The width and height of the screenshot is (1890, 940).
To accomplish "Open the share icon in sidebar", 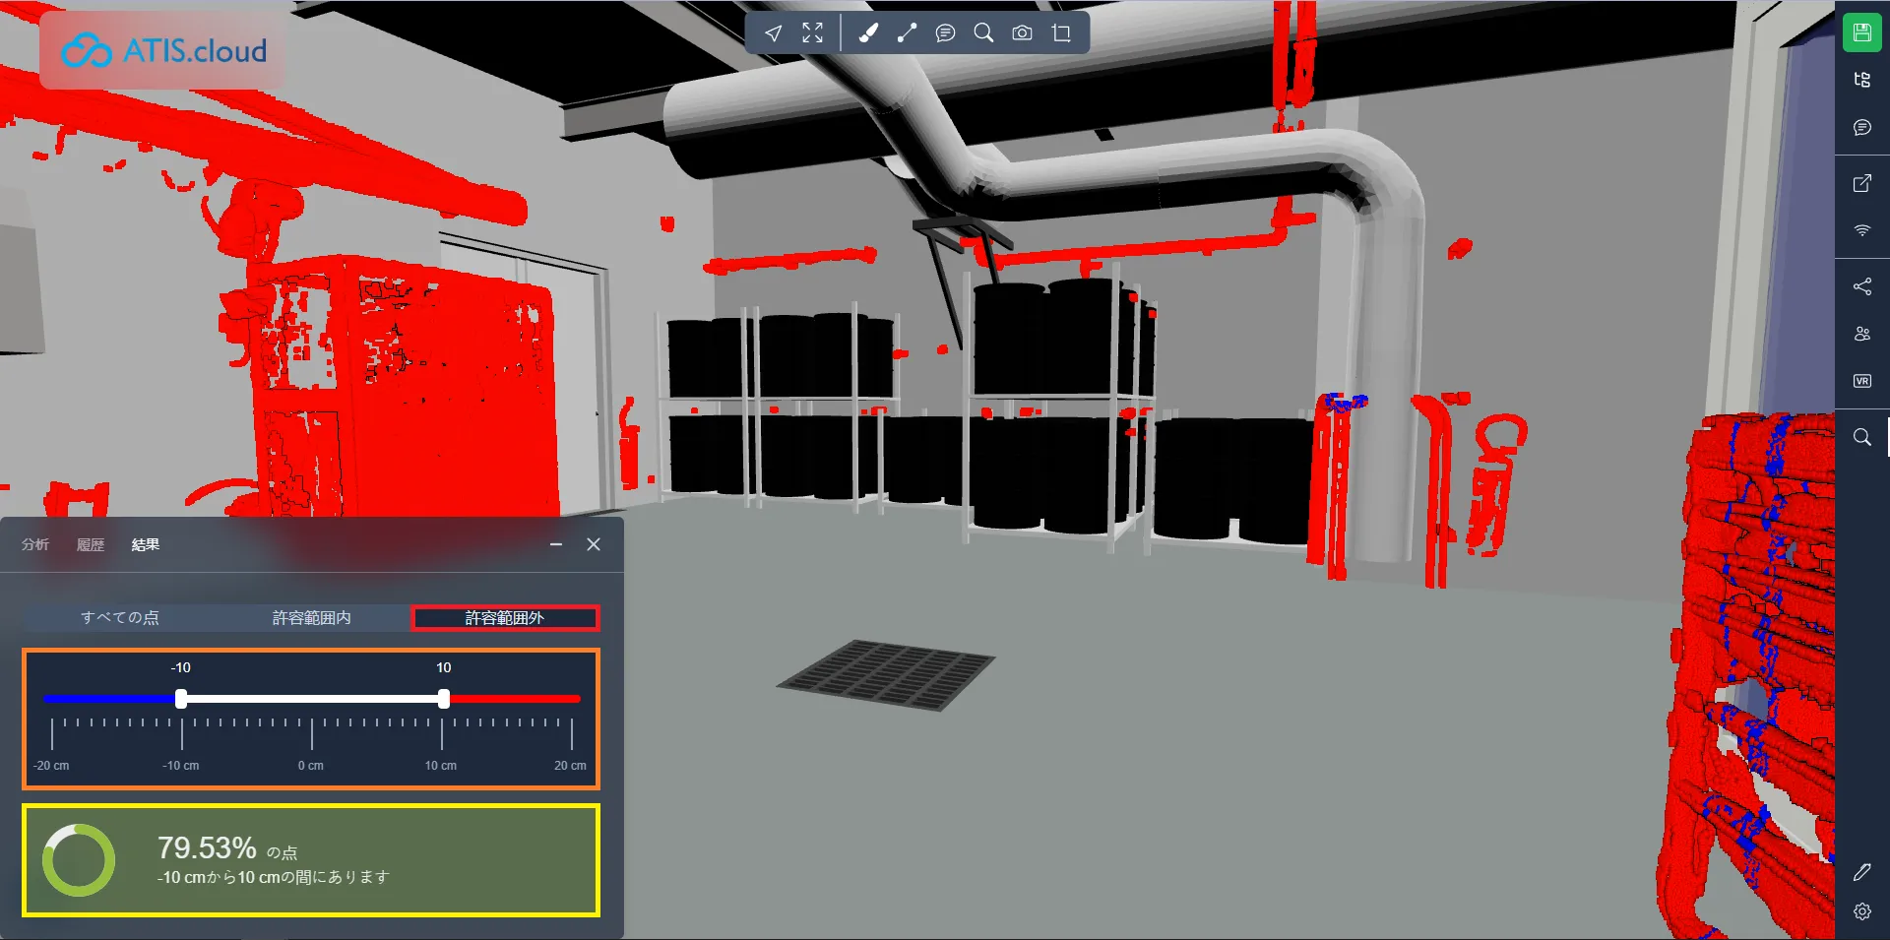I will click(1861, 286).
